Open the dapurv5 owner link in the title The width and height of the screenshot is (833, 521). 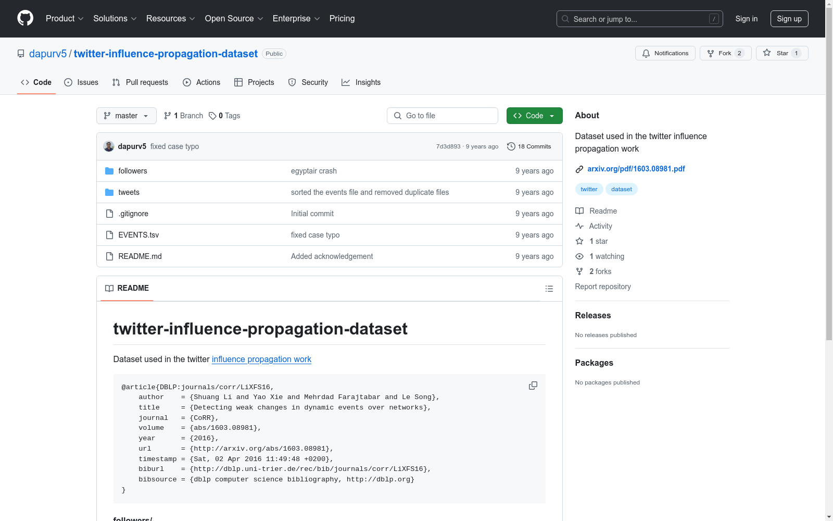click(x=48, y=54)
